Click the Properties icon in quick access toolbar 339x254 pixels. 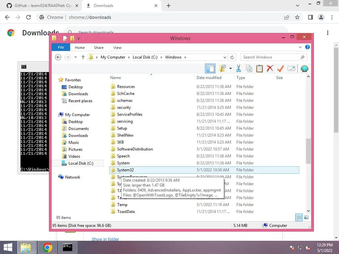point(65,38)
